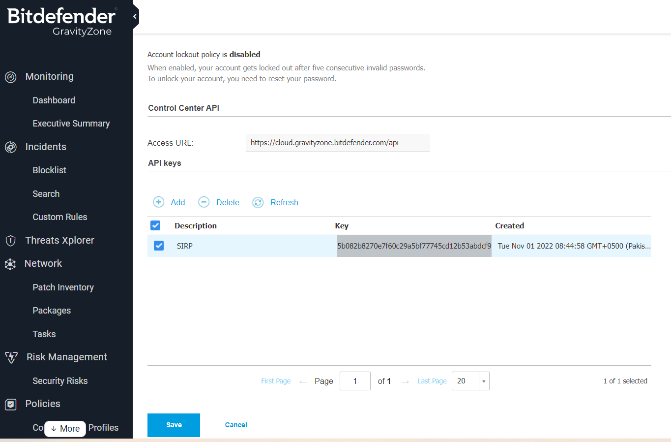
Task: Uncheck the SIRP row checkbox
Action: pyautogui.click(x=159, y=246)
